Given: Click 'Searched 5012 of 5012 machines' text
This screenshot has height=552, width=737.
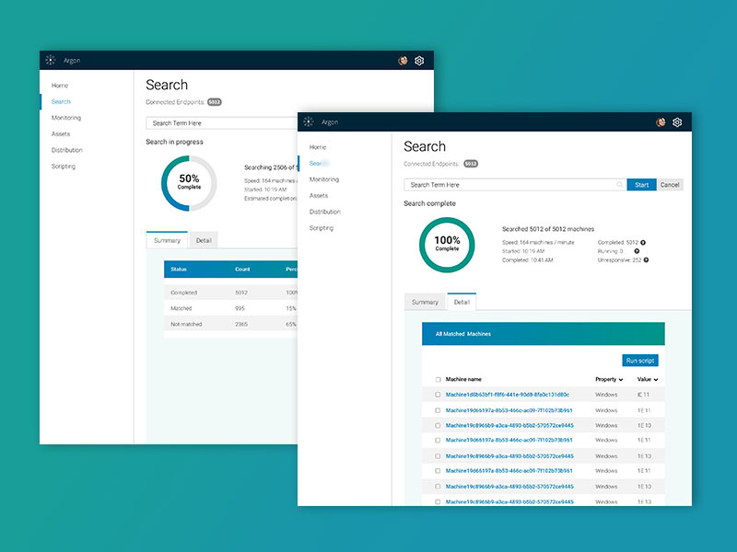Looking at the screenshot, I should [548, 229].
